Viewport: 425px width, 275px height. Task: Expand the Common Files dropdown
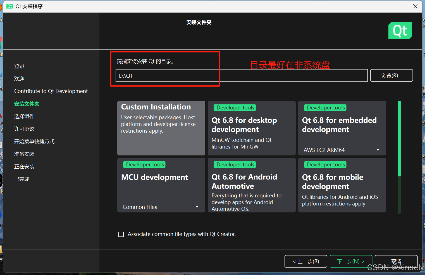pyautogui.click(x=161, y=207)
